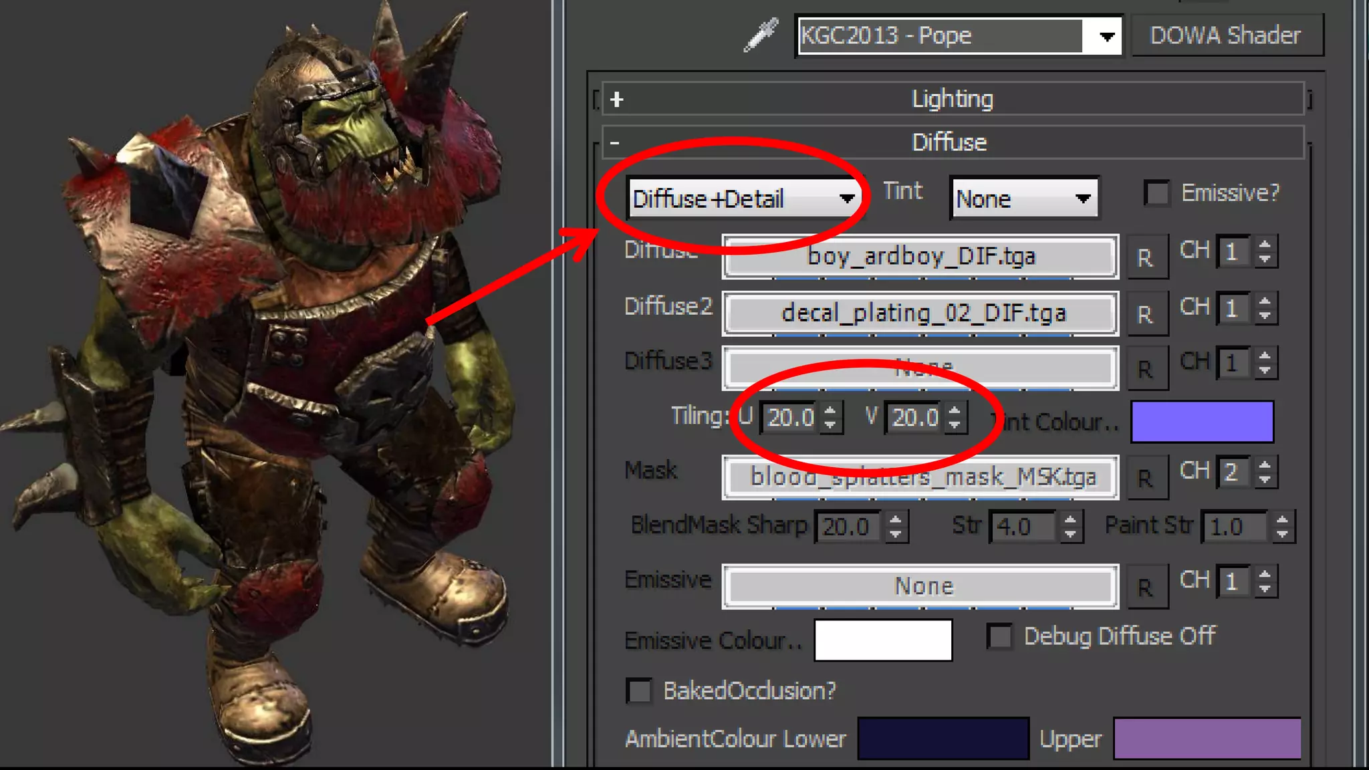This screenshot has height=770, width=1369.
Task: Click the eyedropper pick material icon
Action: 761,35
